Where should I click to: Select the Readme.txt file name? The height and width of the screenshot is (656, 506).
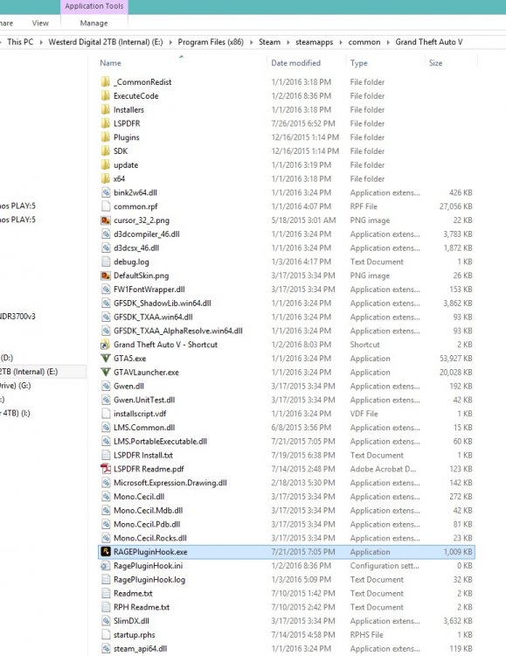point(133,593)
